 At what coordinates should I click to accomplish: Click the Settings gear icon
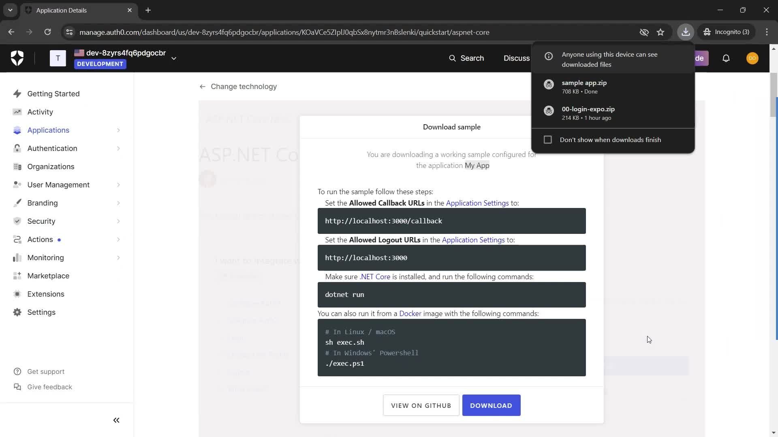pyautogui.click(x=17, y=312)
